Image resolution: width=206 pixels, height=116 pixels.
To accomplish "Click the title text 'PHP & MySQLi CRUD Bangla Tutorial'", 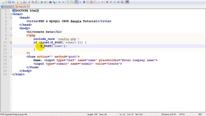I will (68, 21).
